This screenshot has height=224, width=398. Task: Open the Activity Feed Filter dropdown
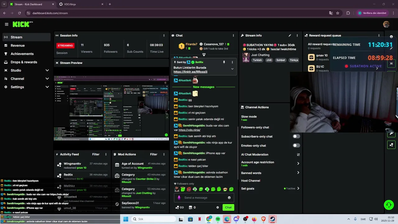tap(96, 154)
